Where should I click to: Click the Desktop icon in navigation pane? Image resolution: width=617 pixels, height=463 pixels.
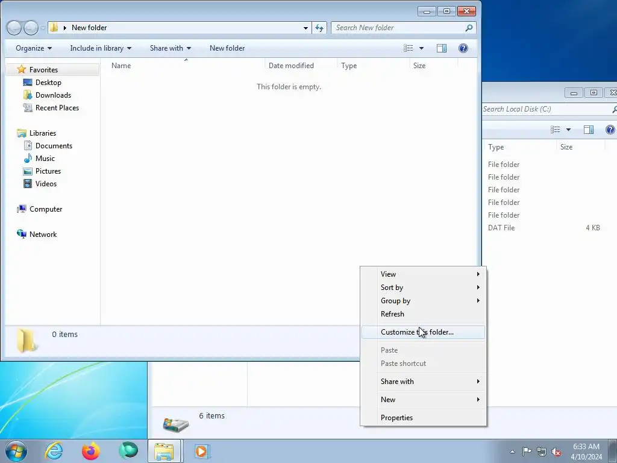(28, 82)
